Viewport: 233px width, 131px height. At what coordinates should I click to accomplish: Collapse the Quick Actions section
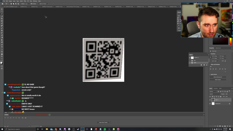[x=210, y=74]
